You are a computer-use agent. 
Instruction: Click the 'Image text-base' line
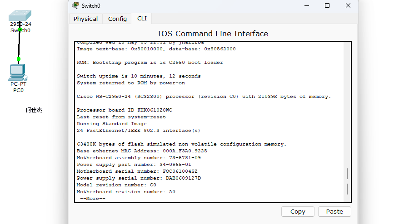tap(156, 49)
